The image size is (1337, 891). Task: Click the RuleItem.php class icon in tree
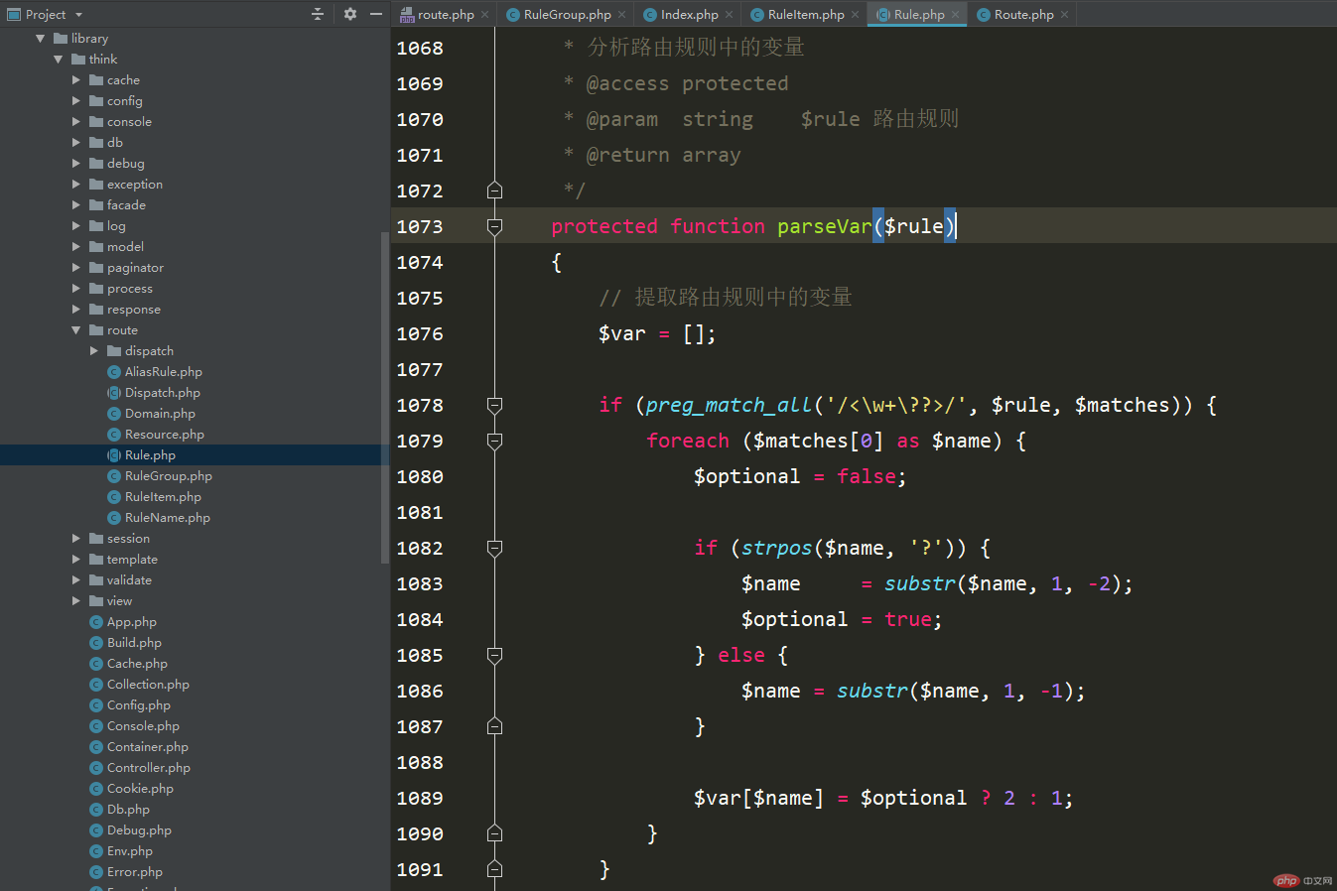114,497
